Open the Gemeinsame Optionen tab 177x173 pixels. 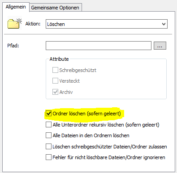[55, 8]
